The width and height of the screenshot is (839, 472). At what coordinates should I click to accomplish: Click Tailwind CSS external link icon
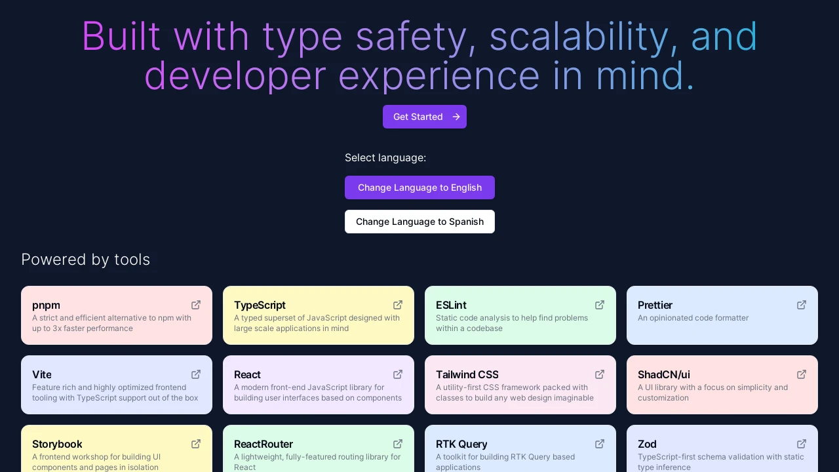point(600,374)
